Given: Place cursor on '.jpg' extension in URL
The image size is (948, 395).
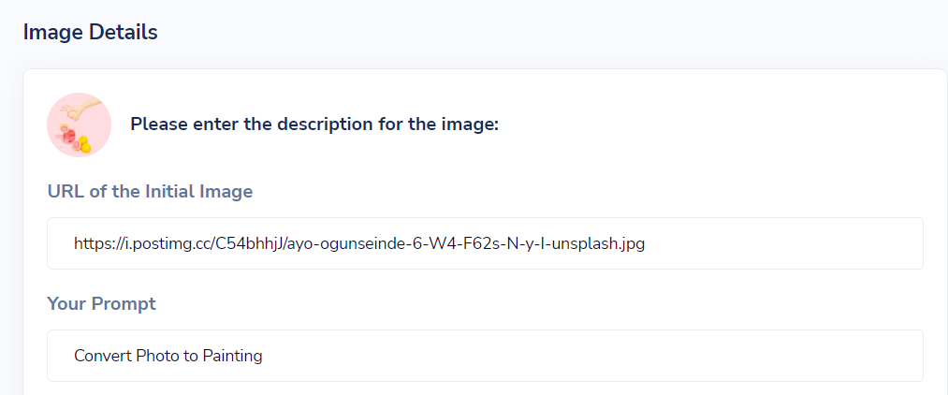Looking at the screenshot, I should coord(630,243).
